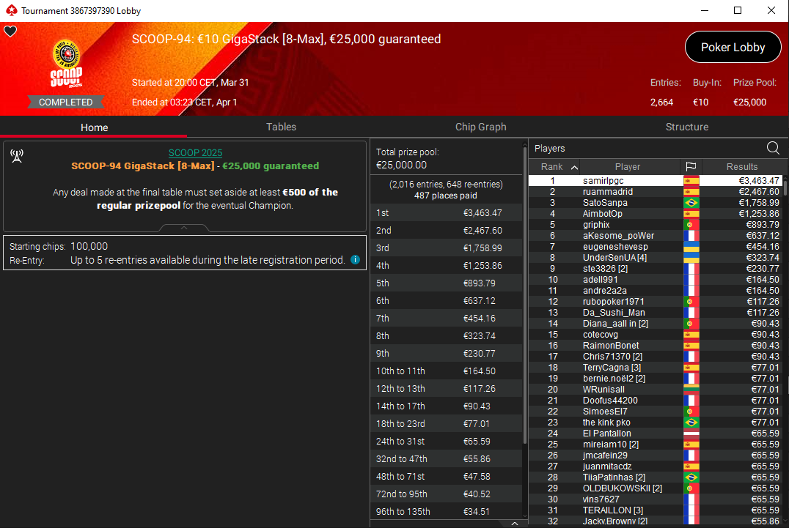Click the 10th to 11th prize row
The height and width of the screenshot is (528, 789).
447,371
